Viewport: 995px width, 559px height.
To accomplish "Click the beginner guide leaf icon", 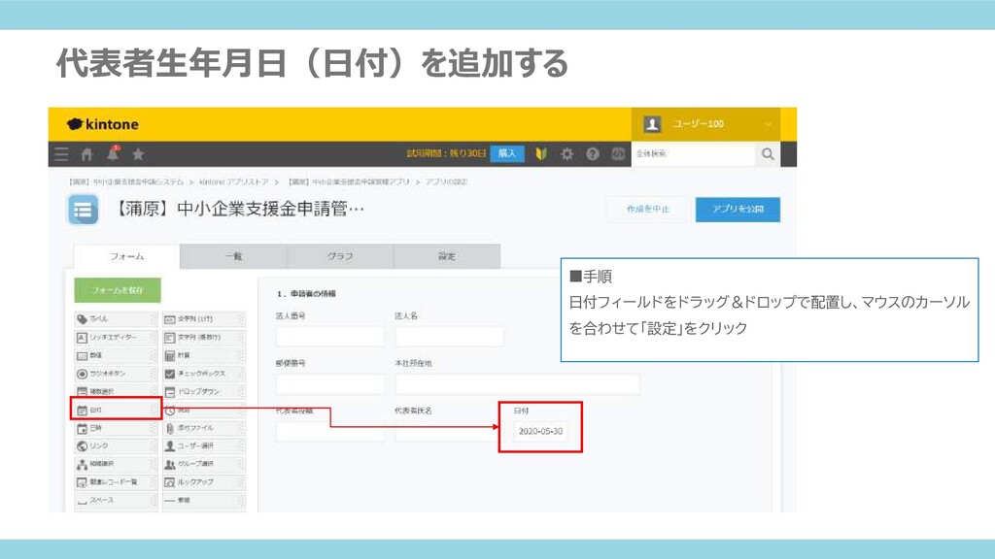I will click(x=541, y=154).
